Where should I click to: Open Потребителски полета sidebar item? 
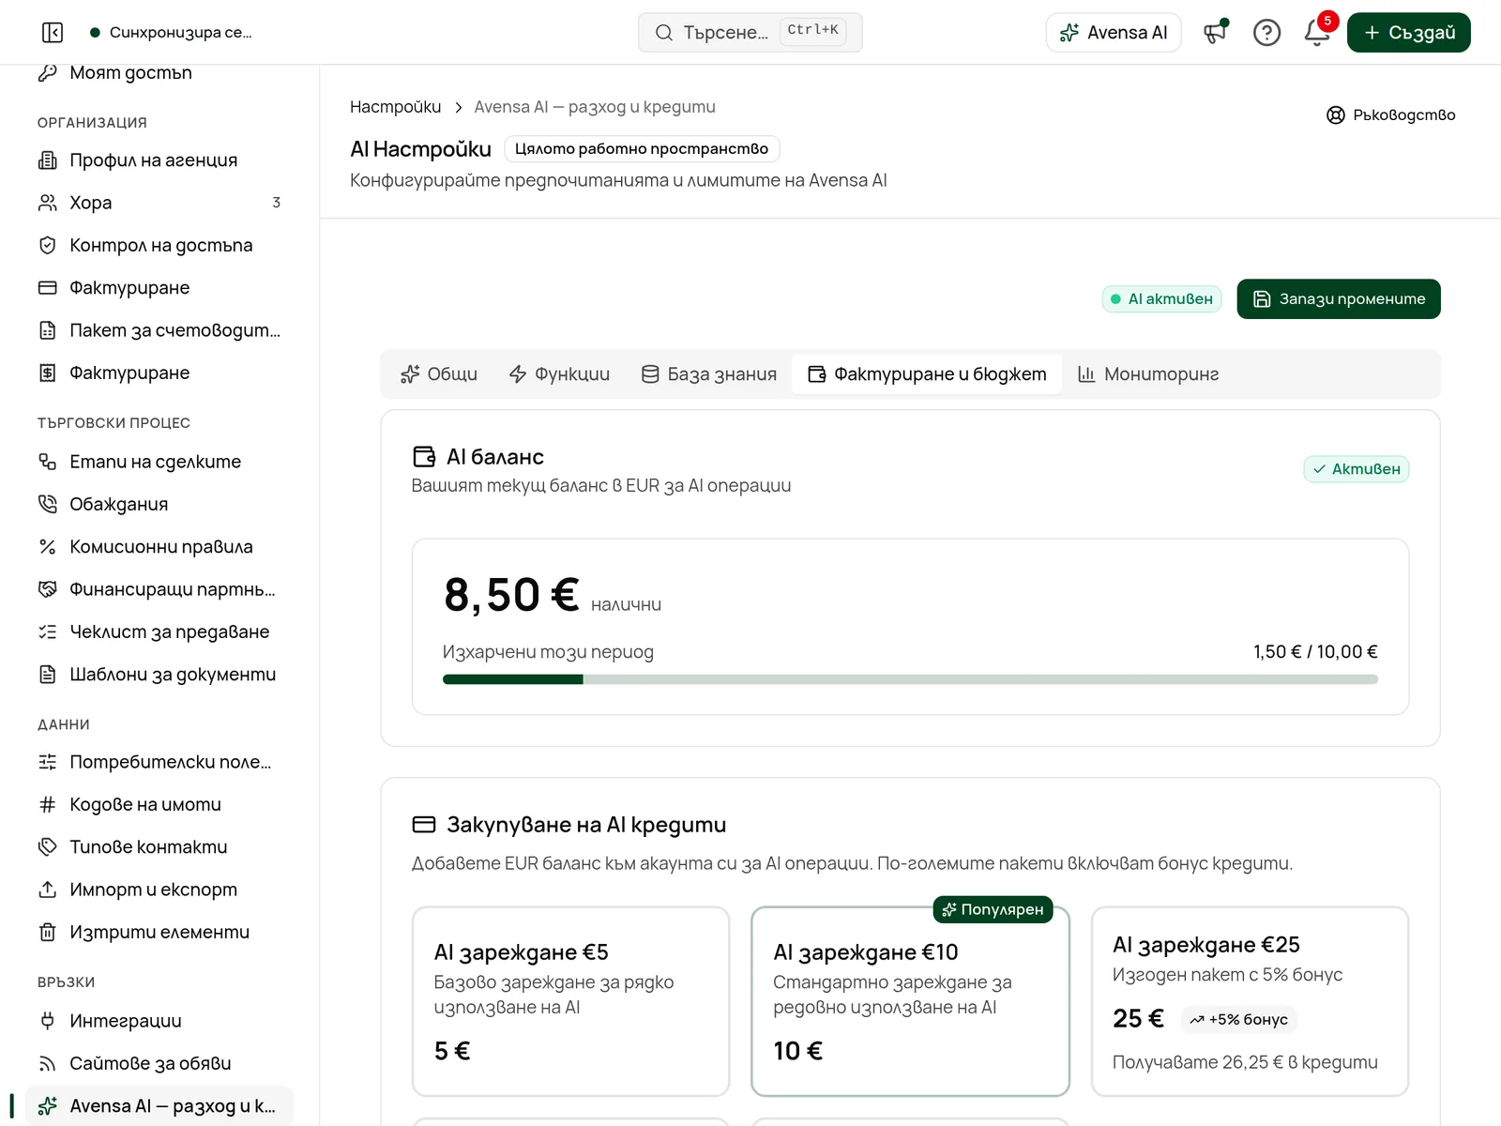tap(159, 762)
